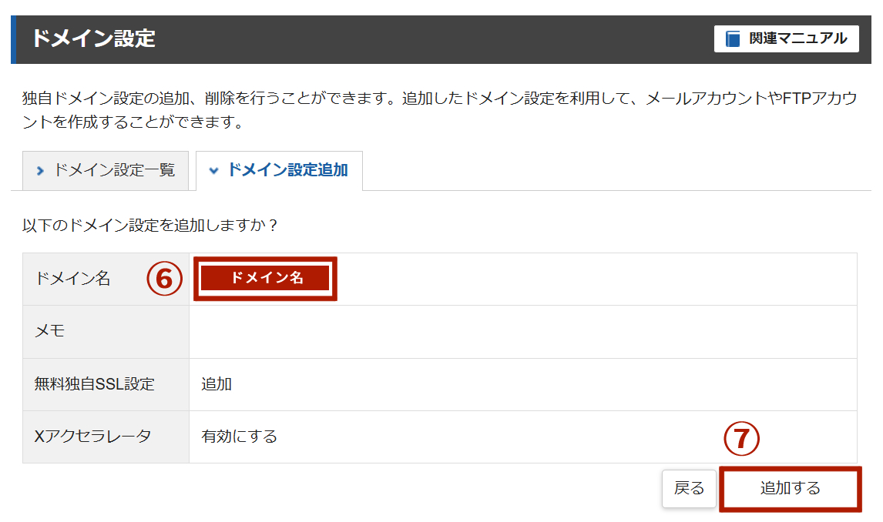883x522 pixels.
Task: Click the empty メモ value cell
Action: point(522,331)
